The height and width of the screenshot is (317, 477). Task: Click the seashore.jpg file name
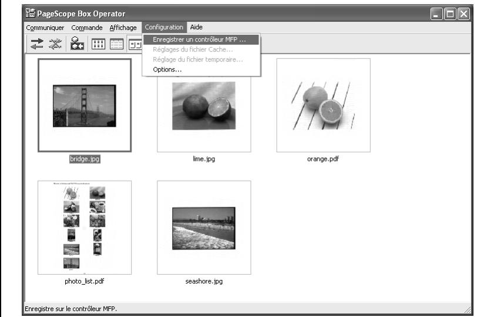tap(204, 281)
